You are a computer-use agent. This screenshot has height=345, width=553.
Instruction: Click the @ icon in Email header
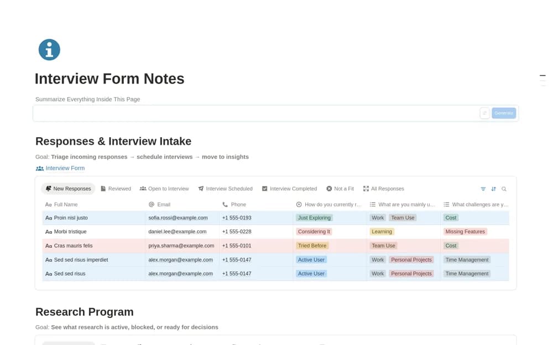coord(152,204)
